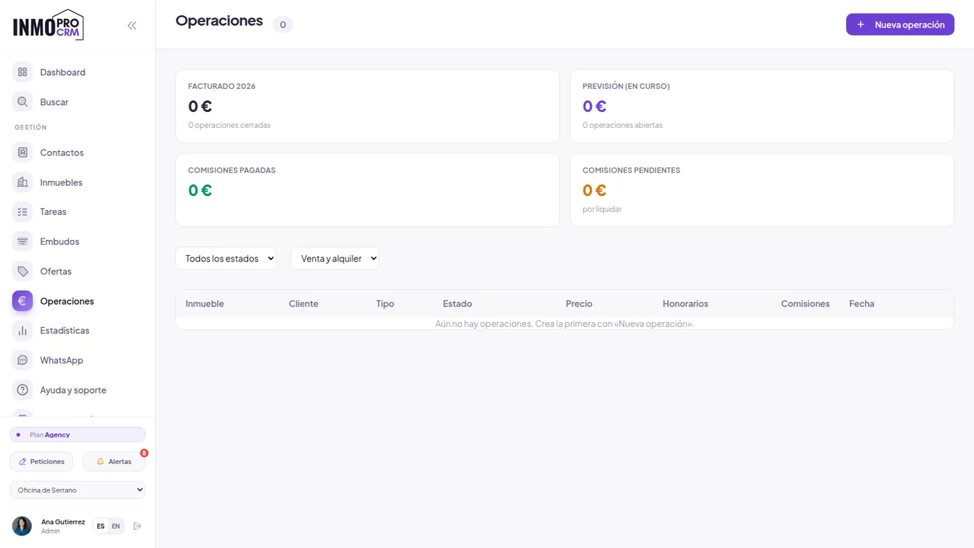Open the Todos los estados dropdown
The image size is (974, 548).
point(226,258)
